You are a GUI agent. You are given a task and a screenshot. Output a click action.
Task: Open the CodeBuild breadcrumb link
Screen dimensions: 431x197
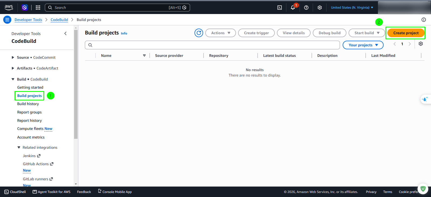pyautogui.click(x=59, y=20)
